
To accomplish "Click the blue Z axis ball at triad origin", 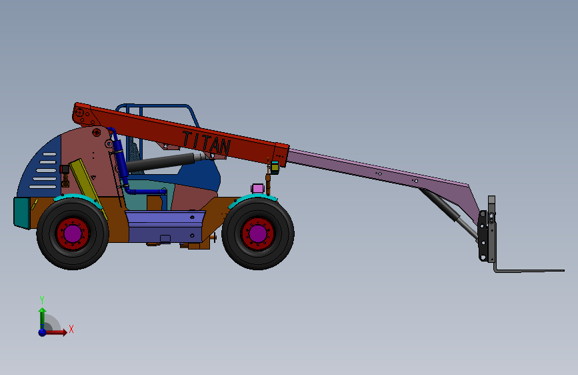I will [x=43, y=332].
